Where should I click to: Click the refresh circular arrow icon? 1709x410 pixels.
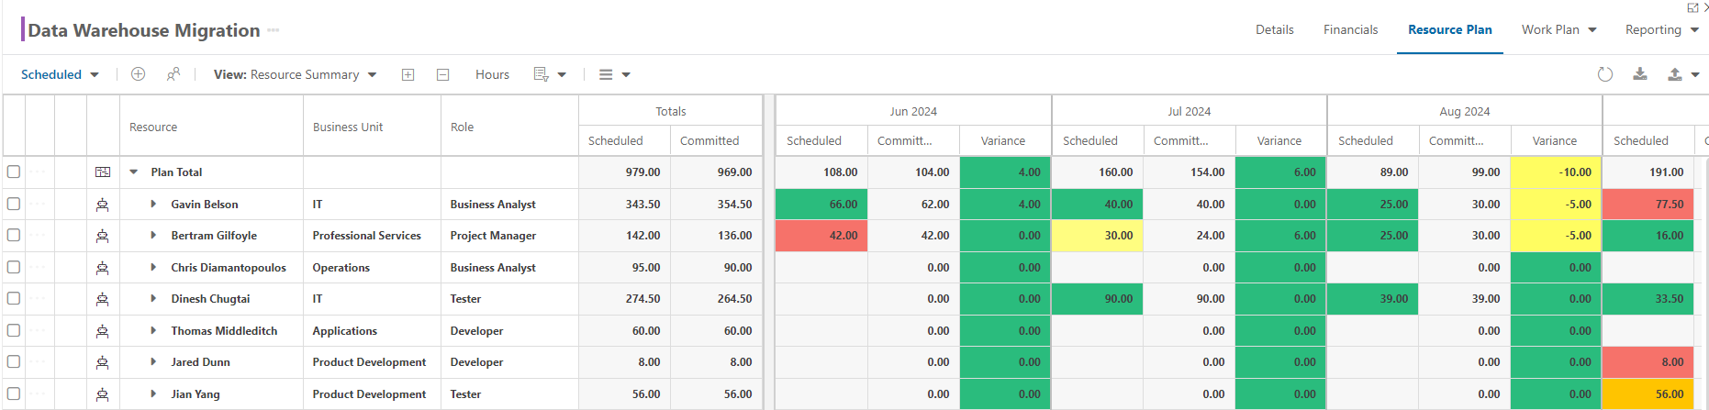click(x=1605, y=74)
